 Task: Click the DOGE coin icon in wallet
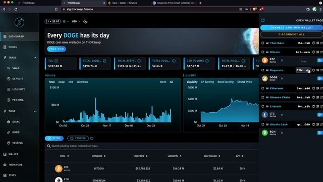click(x=264, y=78)
